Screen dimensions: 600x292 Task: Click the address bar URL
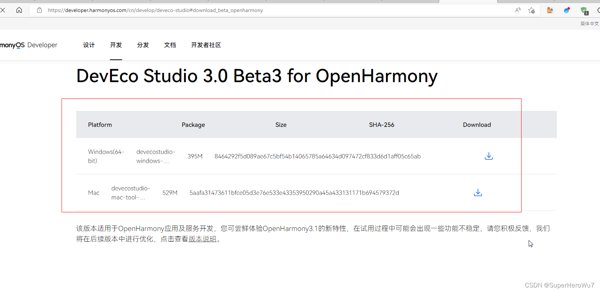coord(155,10)
